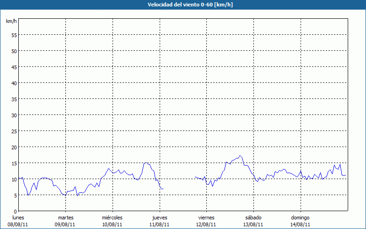Click the 0 tick label on the y-axis
Screen dimensions: 366x229
[15, 211]
